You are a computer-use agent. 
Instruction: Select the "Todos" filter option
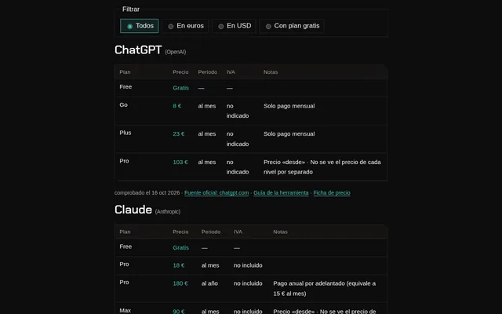[x=140, y=26]
